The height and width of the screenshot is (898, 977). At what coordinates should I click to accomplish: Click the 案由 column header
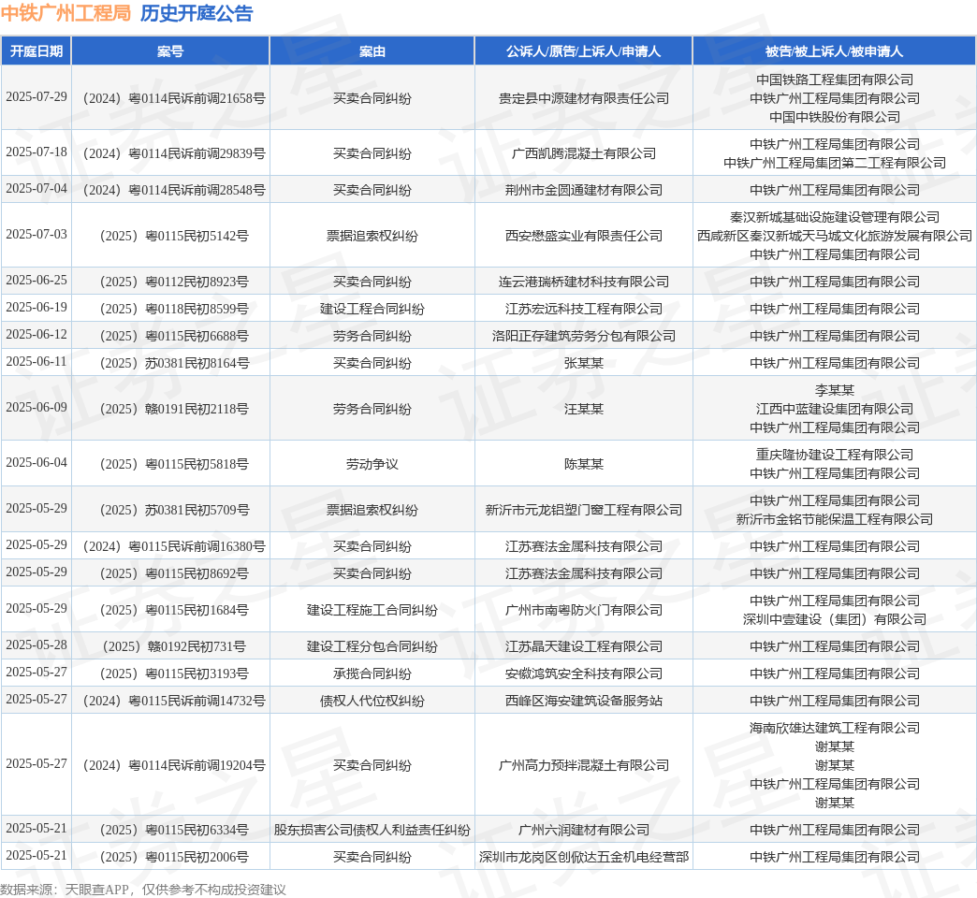click(x=372, y=51)
